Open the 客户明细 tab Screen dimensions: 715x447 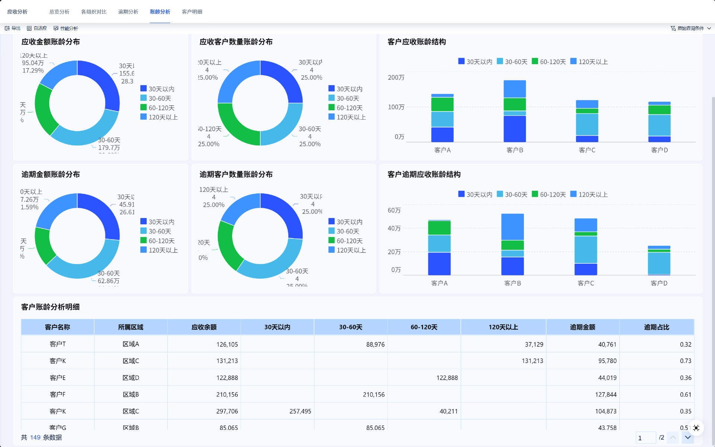(192, 12)
